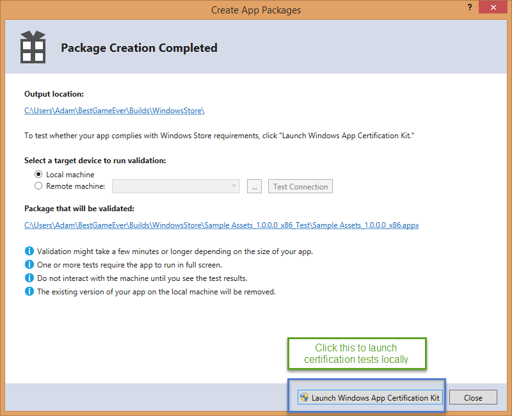Click the help question mark button
Screen dimensions: 512x416
[470, 7]
